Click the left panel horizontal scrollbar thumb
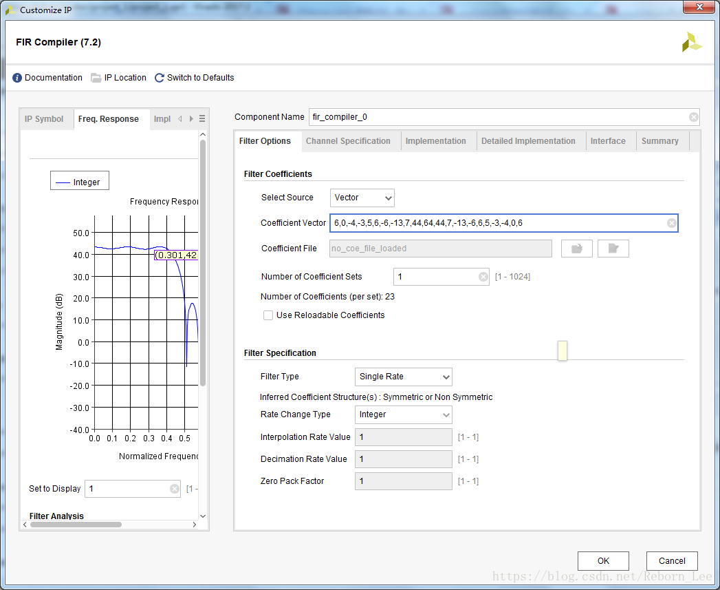The height and width of the screenshot is (590, 720). coord(76,525)
